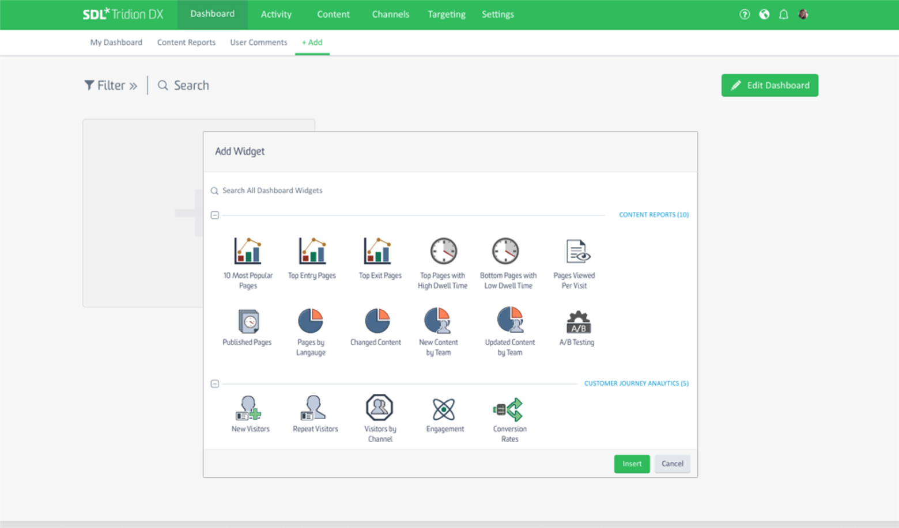Screen dimensions: 899x528
Task: Pick the Top Exit Pages widget
Action: point(380,258)
